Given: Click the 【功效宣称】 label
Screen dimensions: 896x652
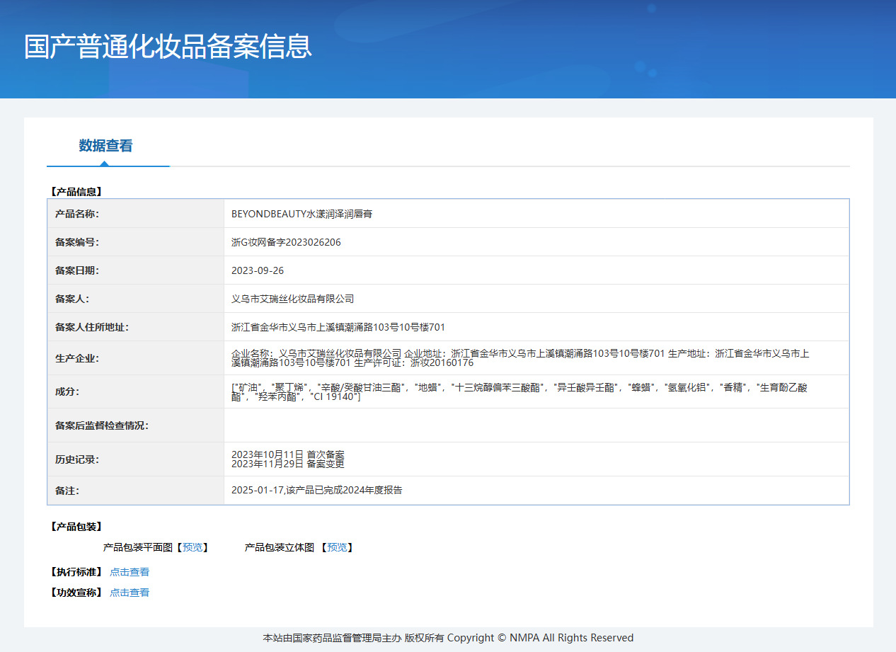Looking at the screenshot, I should (76, 593).
